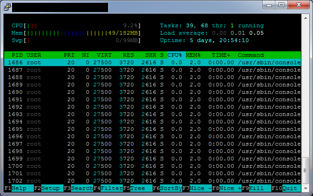The width and height of the screenshot is (313, 196).
Task: Click the Command column header
Action: tap(251, 55)
